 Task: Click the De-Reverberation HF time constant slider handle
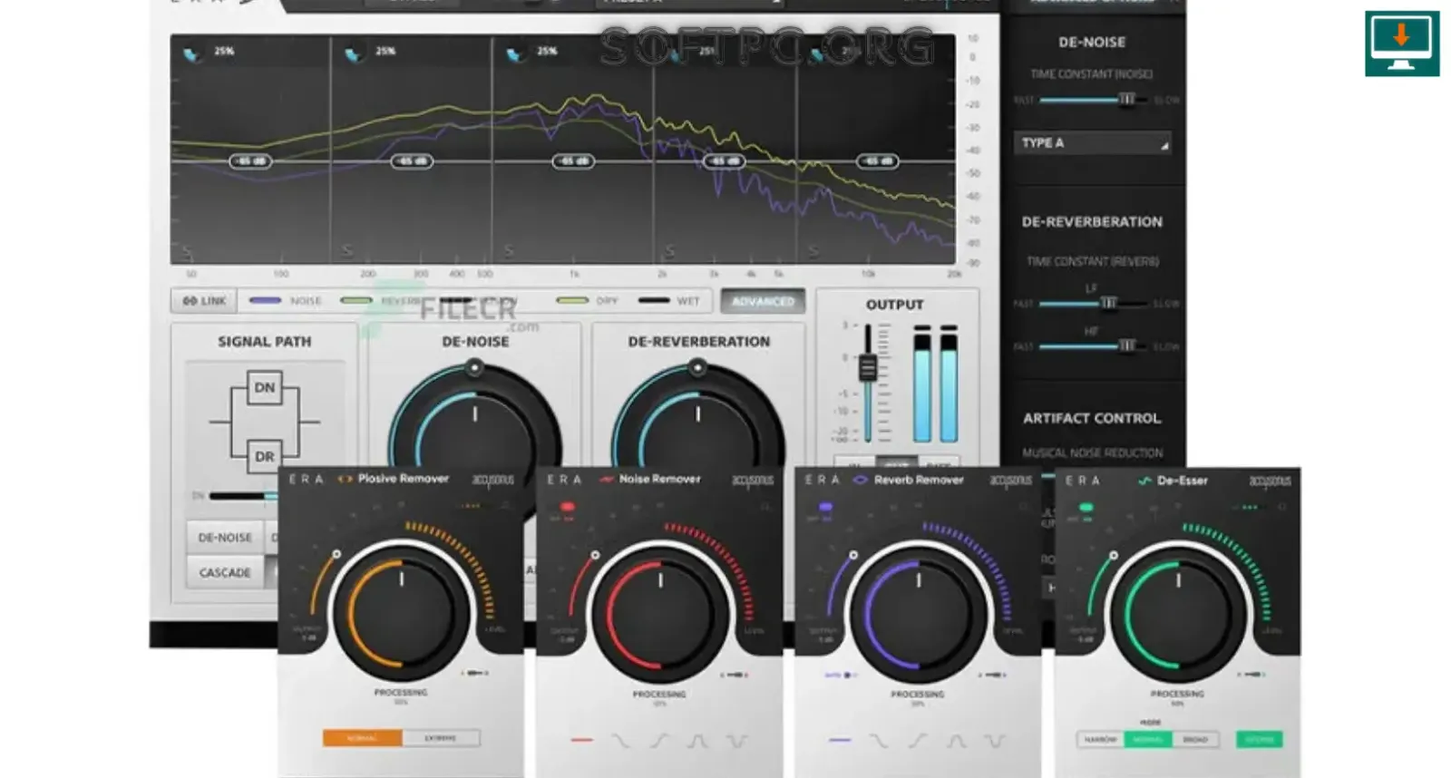click(x=1126, y=345)
